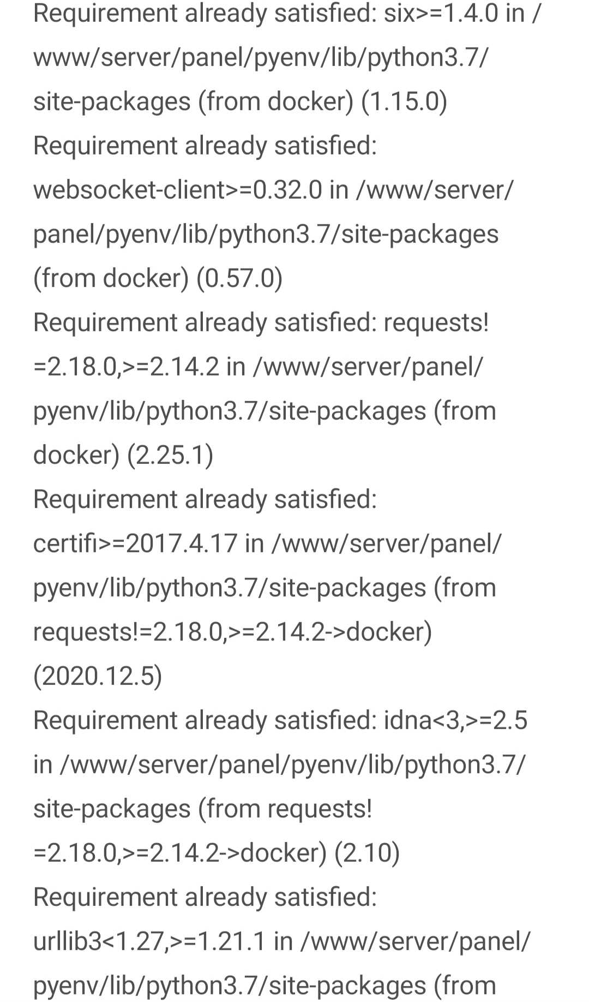Tap the line 'panel/pyenv/lib/python3.7/site-packages'
The image size is (589, 1002).
click(266, 234)
